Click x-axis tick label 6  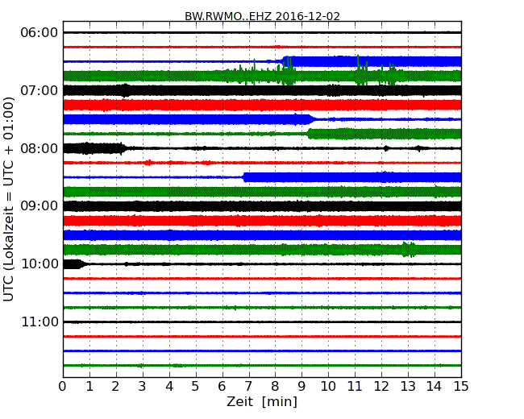click(222, 387)
